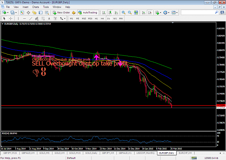
Task: Tile windows with the four-pane icon
Action: click(x=136, y=13)
